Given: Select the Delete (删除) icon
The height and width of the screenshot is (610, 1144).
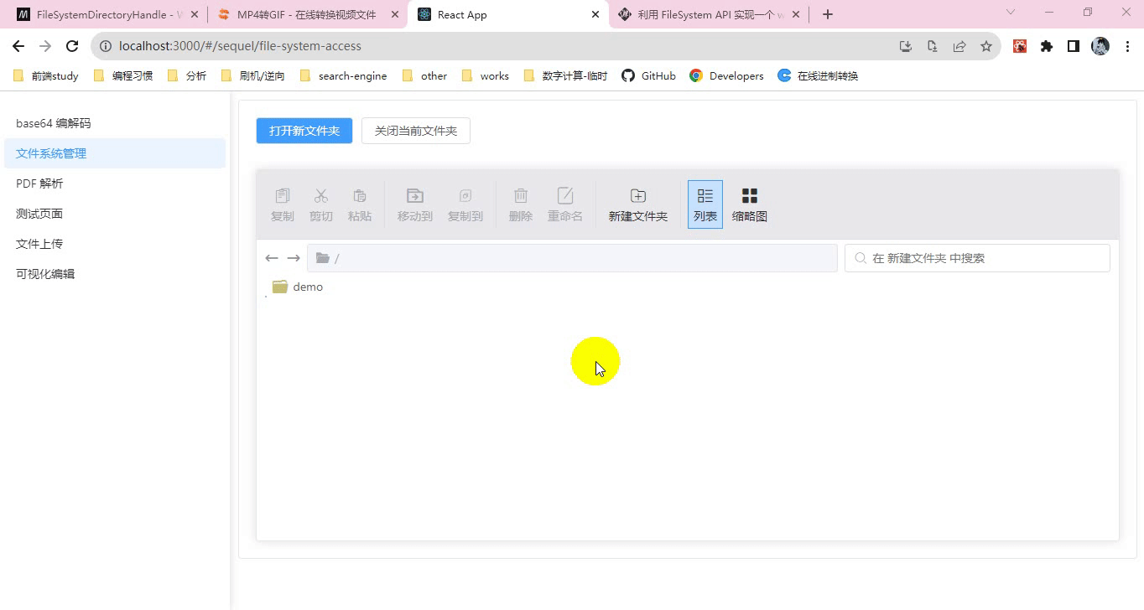Looking at the screenshot, I should pyautogui.click(x=520, y=204).
